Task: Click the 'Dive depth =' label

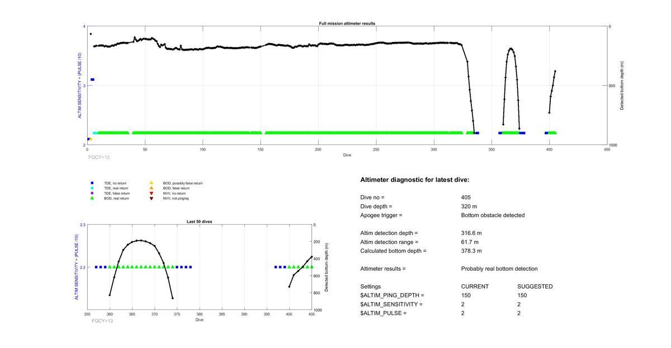Action: (x=376, y=206)
